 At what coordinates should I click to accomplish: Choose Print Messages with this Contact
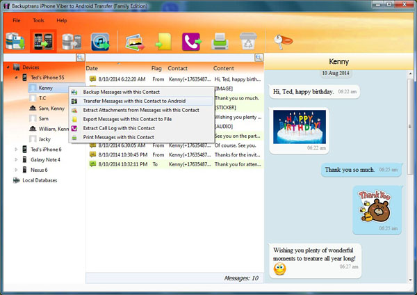click(x=142, y=137)
